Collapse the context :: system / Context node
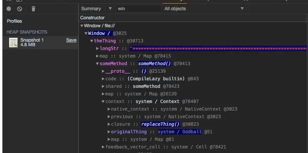Screen dimensions: 308x153 [103, 101]
